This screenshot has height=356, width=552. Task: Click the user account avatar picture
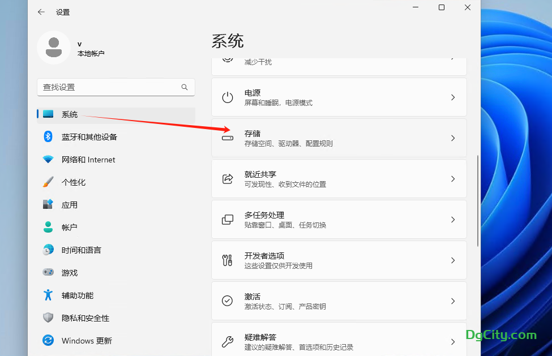click(54, 48)
